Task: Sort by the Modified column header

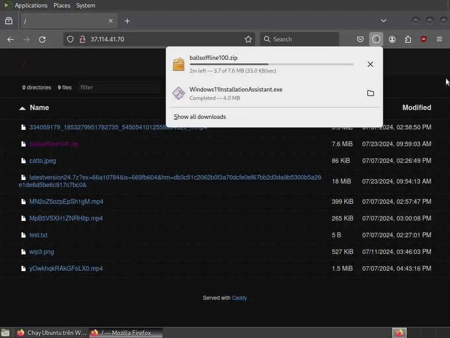Action: tap(417, 107)
